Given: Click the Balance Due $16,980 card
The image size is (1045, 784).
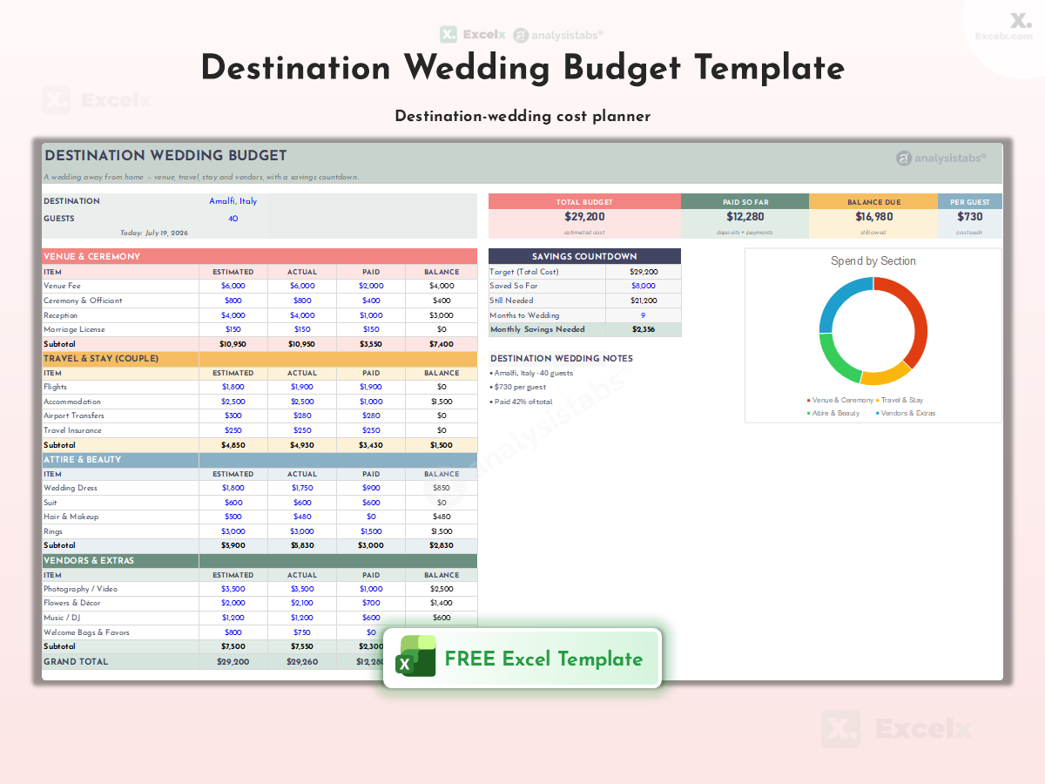Looking at the screenshot, I should pos(873,216).
